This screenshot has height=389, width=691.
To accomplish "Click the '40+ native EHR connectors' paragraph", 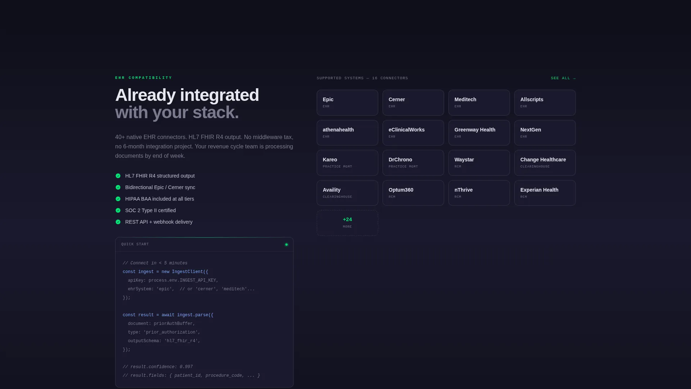I will (204, 147).
